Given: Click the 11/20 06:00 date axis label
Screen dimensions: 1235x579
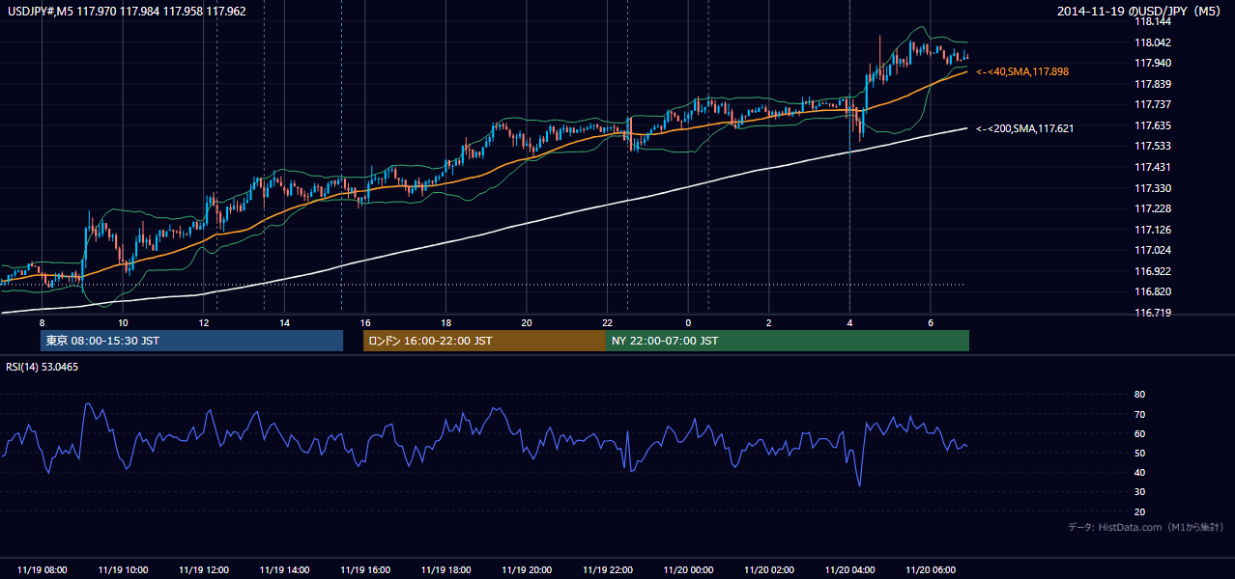Looking at the screenshot, I should coord(930,570).
